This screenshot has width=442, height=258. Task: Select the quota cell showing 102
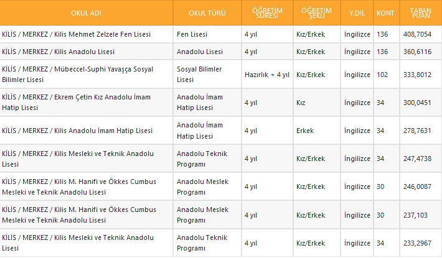382,75
